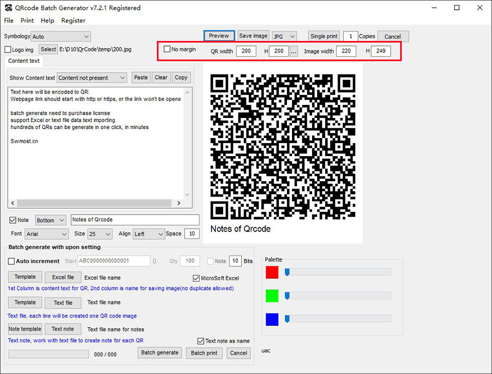The image size is (492, 374).
Task: Click Cancel beside Batch print
Action: point(238,353)
